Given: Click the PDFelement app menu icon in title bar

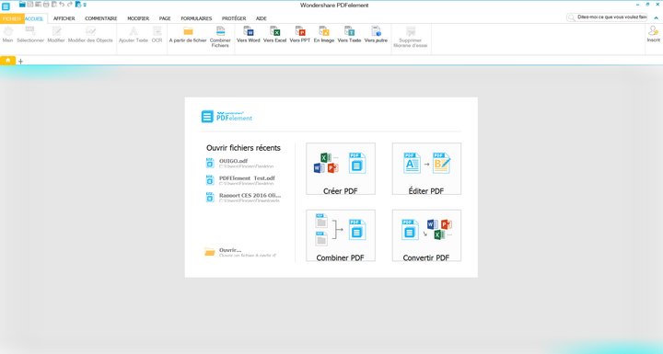Looking at the screenshot, I should click(x=6, y=6).
